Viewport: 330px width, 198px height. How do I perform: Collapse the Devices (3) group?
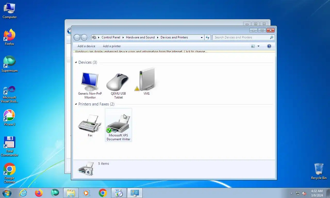click(76, 62)
